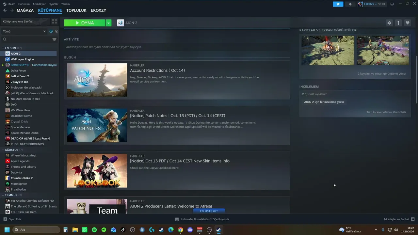The height and width of the screenshot is (235, 418).
Task: Open Account Restrictions ( Oct 14) news
Action: tap(157, 70)
